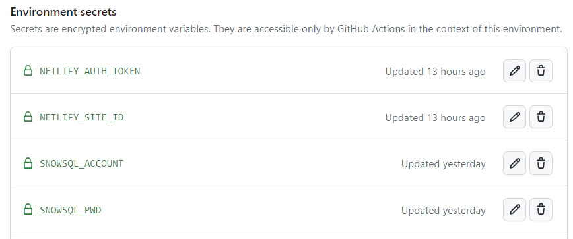This screenshot has height=239, width=573.
Task: Click "Updated yesterday" on SNOWSQL_ACCOUNT row
Action: pyautogui.click(x=443, y=165)
